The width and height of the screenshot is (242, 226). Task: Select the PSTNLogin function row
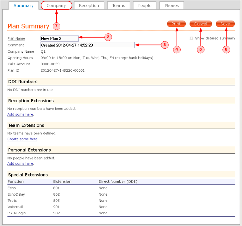pyautogui.click(x=121, y=213)
